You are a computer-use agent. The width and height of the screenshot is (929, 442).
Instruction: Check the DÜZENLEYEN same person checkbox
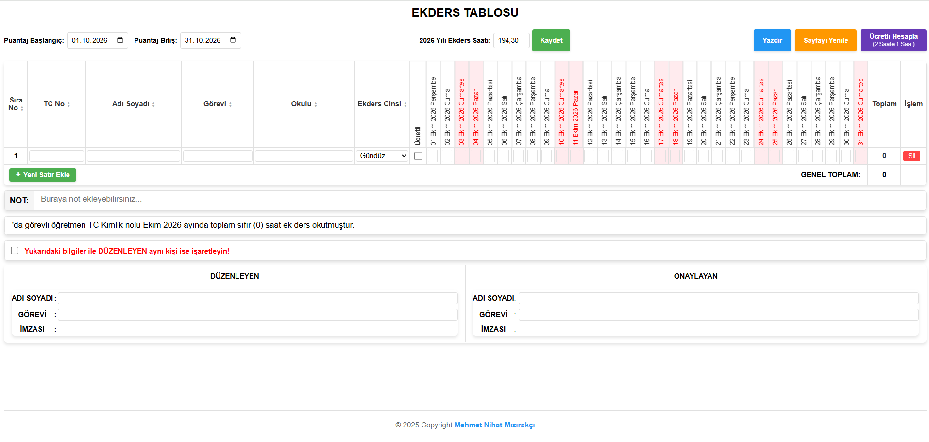point(15,251)
